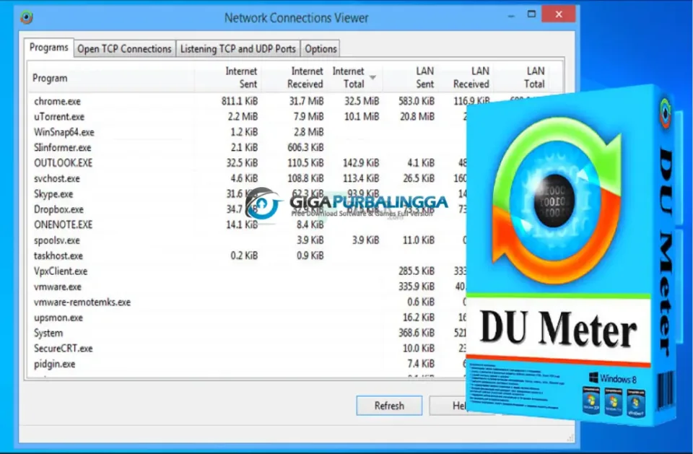Close the Network Connections Viewer window
693x454 pixels.
[559, 14]
